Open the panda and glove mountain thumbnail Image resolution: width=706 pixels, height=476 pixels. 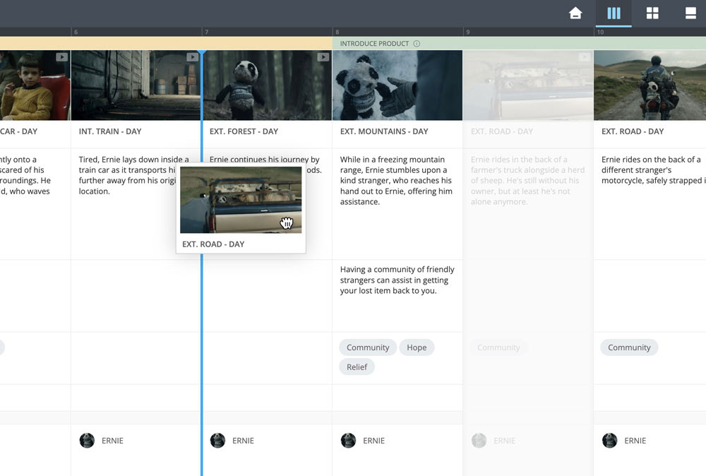397,85
